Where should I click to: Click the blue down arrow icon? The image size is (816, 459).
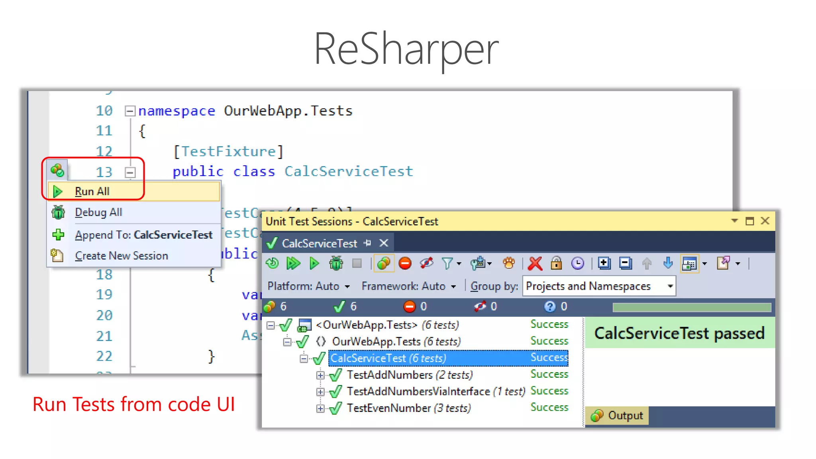pyautogui.click(x=668, y=263)
